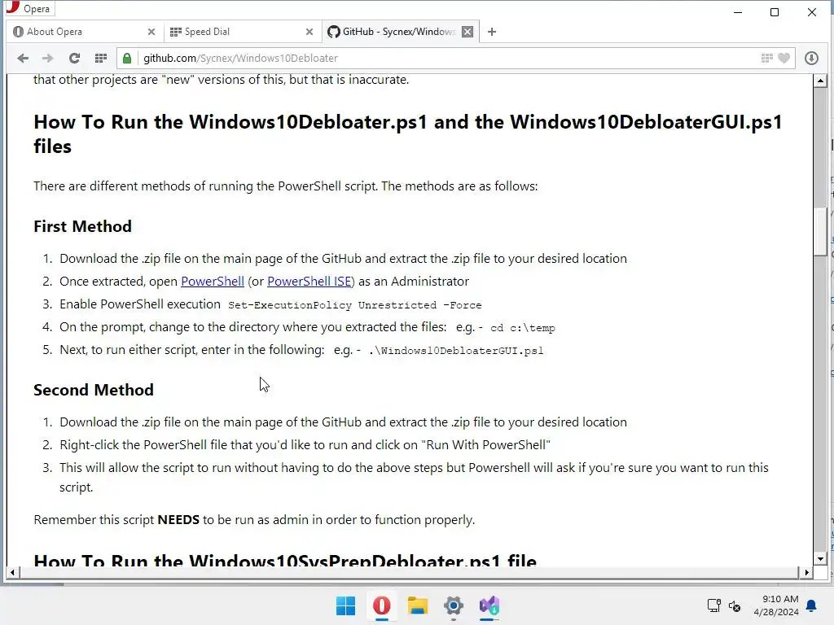This screenshot has height=625, width=834.
Task: Open the notifications bell icon
Action: click(812, 605)
